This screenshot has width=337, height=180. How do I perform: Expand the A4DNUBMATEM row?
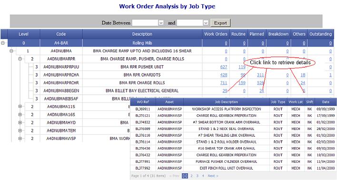tap(20, 130)
